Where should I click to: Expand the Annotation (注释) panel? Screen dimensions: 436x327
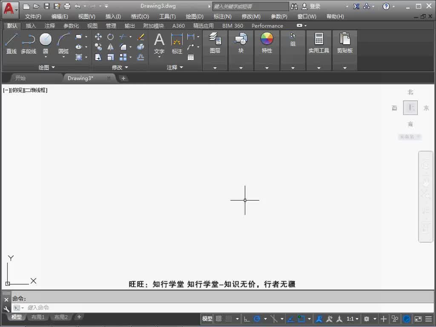(x=175, y=67)
